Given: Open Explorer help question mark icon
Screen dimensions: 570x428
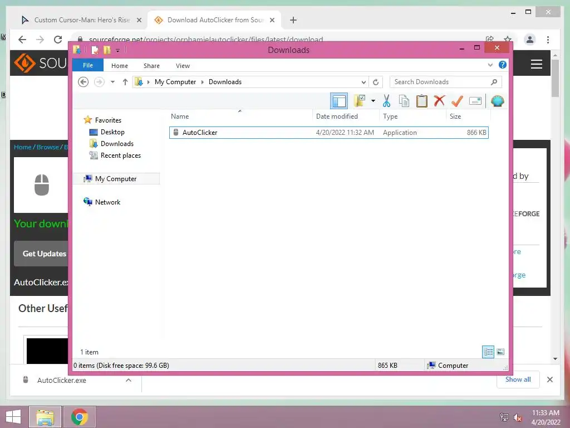Looking at the screenshot, I should [x=503, y=65].
